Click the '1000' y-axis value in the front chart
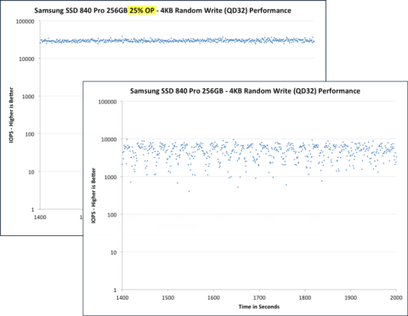Viewport: 408px width, 316px height. pos(110,178)
